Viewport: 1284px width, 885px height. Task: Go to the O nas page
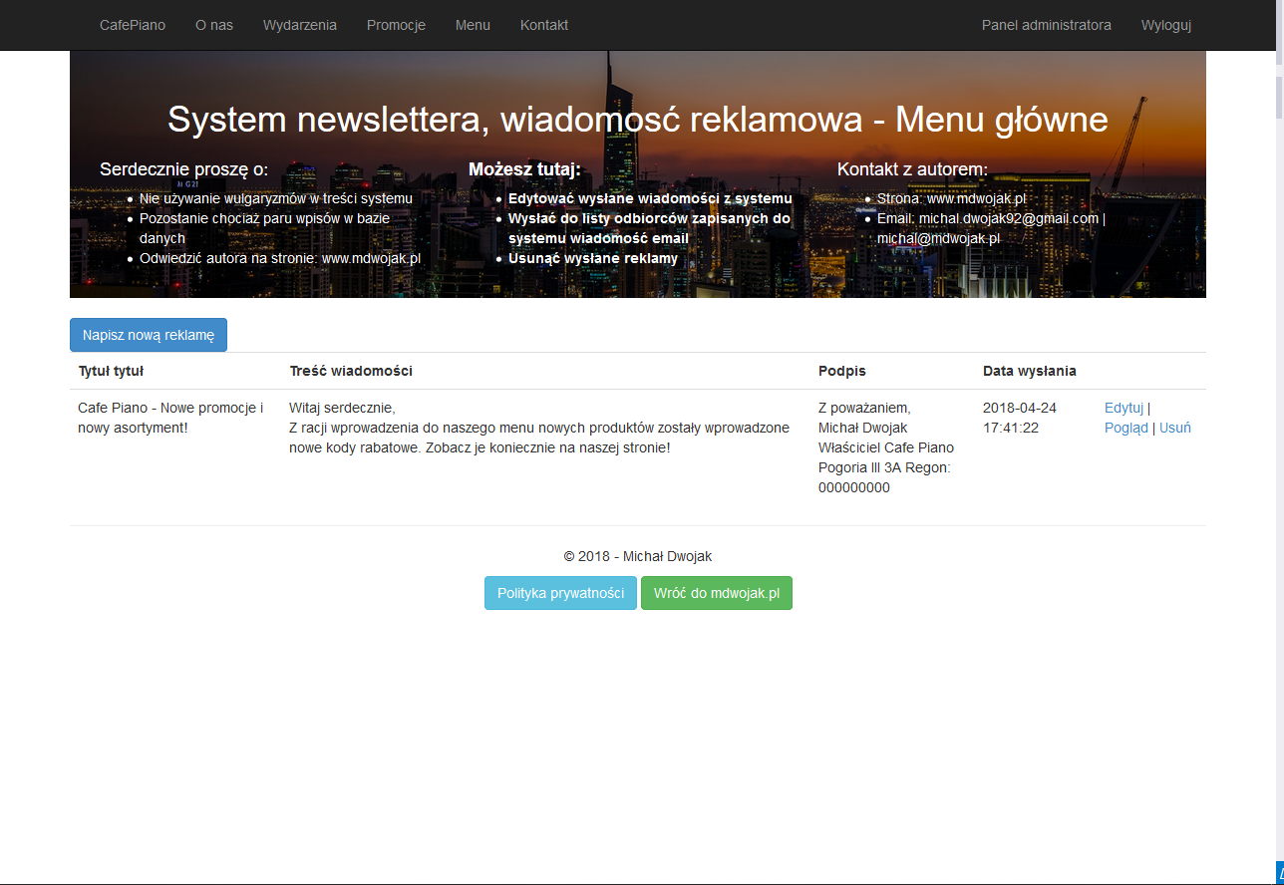pos(214,25)
